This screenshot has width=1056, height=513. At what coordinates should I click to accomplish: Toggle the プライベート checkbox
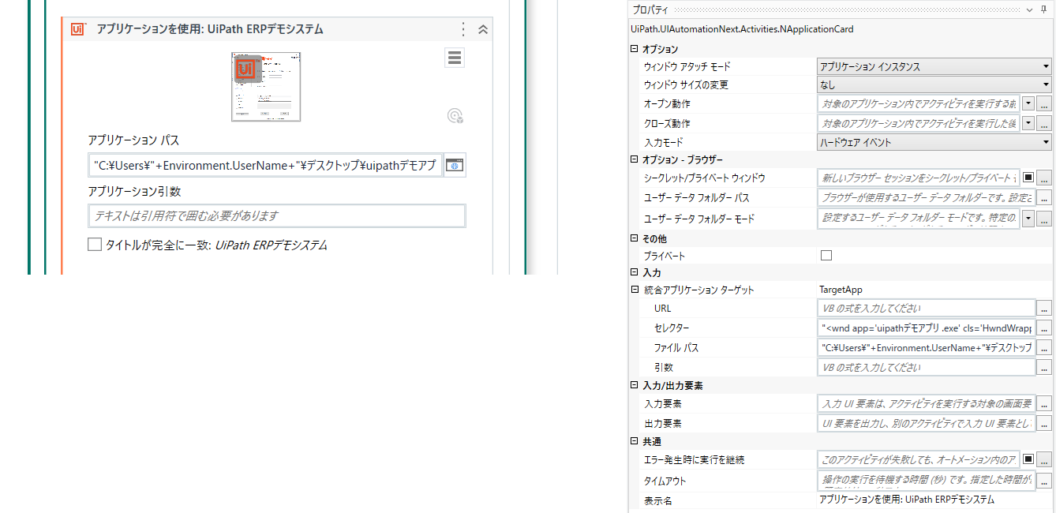tap(826, 255)
